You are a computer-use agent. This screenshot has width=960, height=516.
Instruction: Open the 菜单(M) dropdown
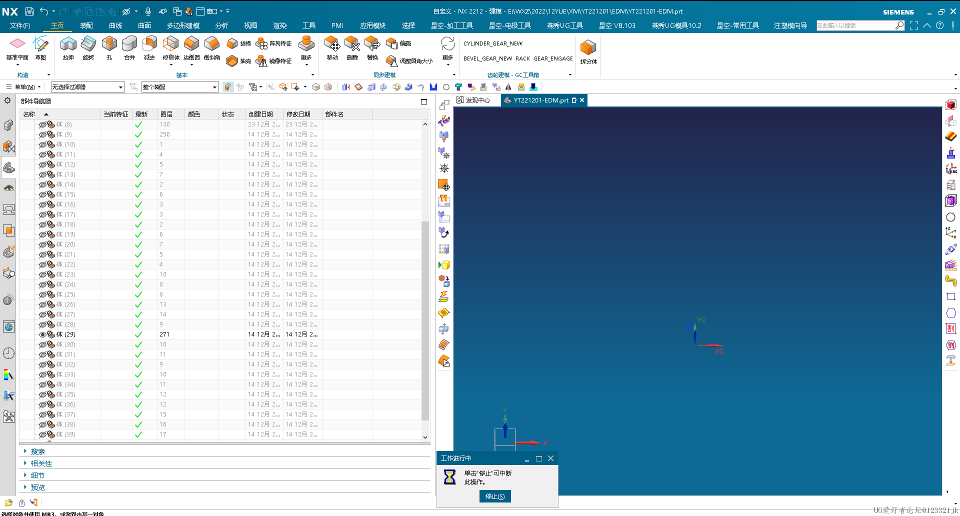[x=23, y=87]
